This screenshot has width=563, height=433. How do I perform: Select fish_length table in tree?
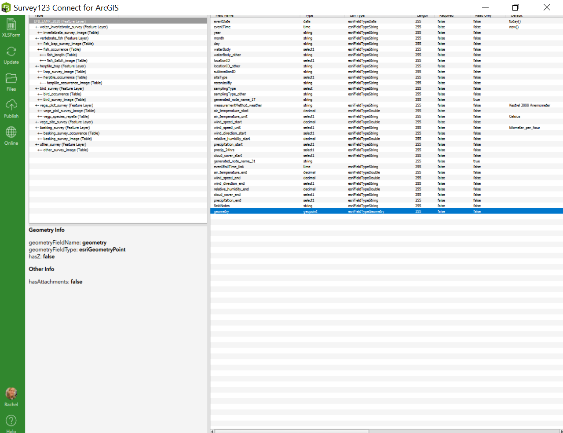pos(62,55)
